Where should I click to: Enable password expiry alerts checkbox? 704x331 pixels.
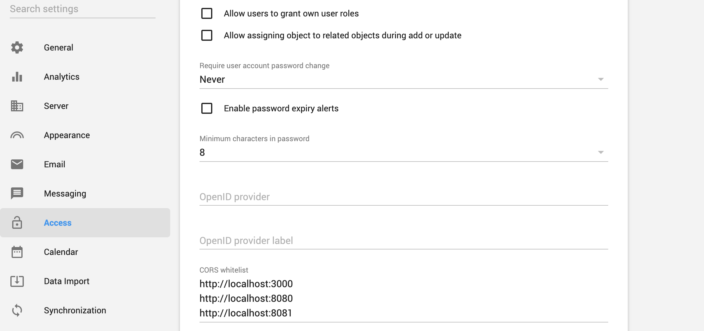click(x=207, y=108)
